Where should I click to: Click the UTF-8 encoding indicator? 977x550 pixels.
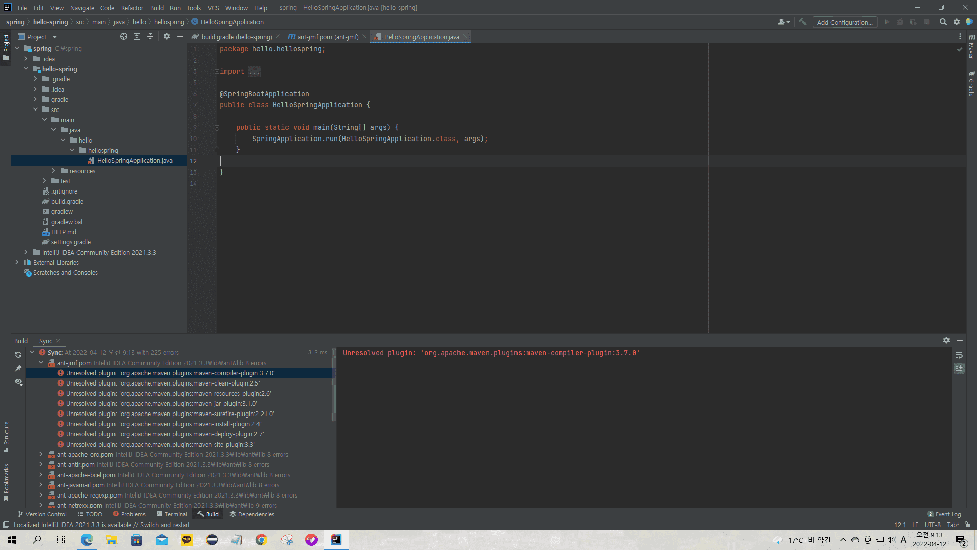click(933, 525)
